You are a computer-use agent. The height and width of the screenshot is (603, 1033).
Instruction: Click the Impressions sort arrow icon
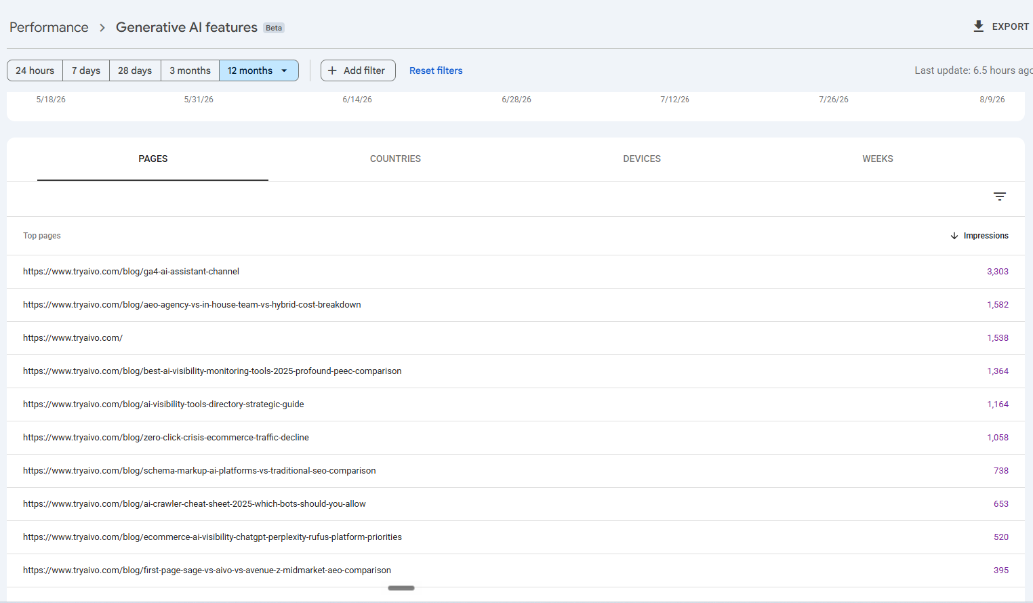(x=954, y=236)
